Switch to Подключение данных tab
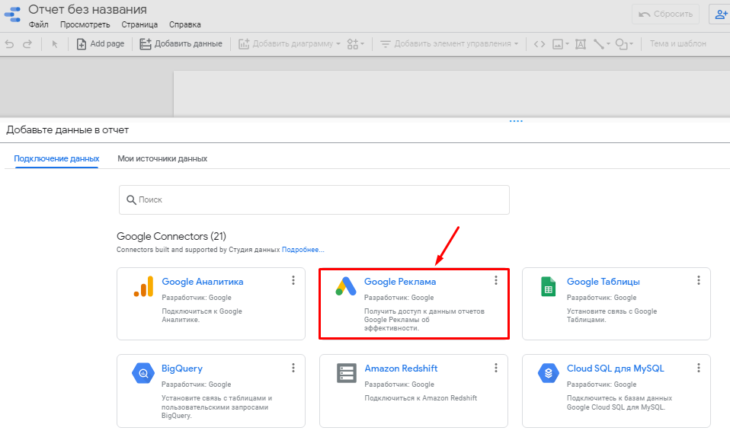This screenshot has height=434, width=730. point(56,158)
